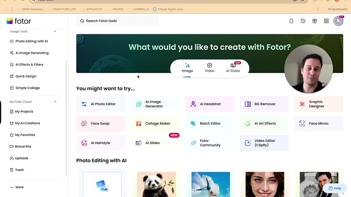351x197 pixels.
Task: Switch to the Image tab
Action: click(x=187, y=68)
